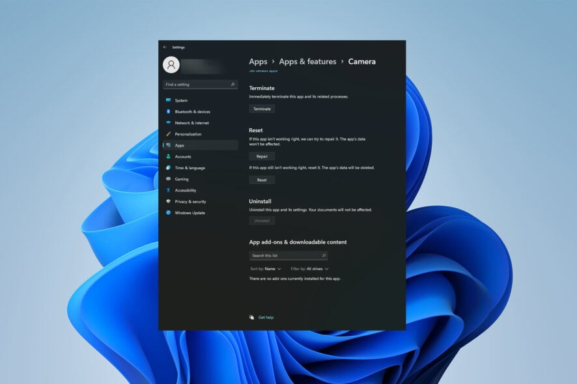Click the Reset button under Repair
This screenshot has height=384, width=577.
pyautogui.click(x=262, y=180)
